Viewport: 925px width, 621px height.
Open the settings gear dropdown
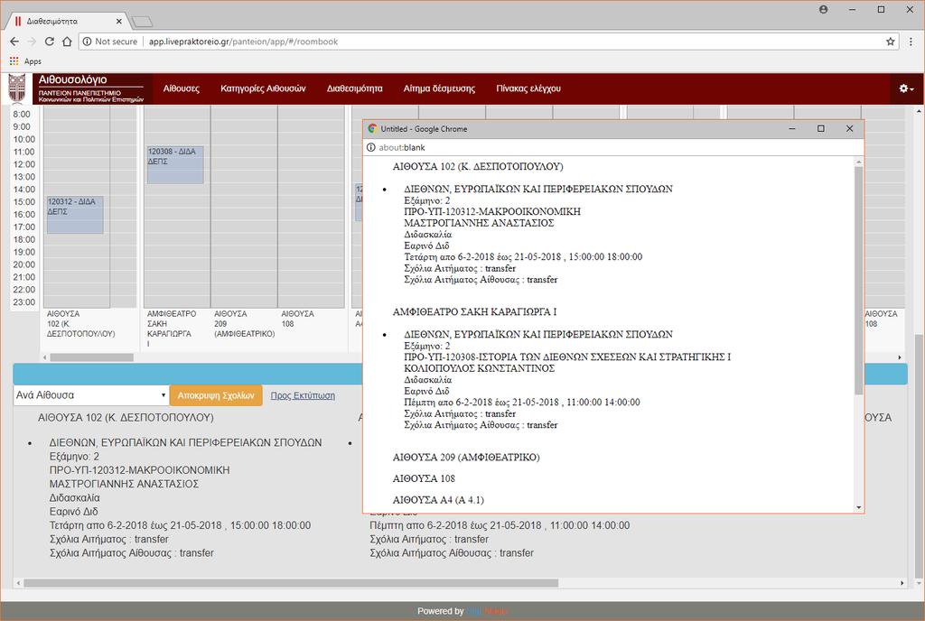click(x=906, y=88)
